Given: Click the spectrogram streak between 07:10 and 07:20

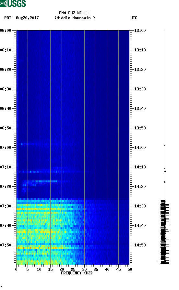Looking at the screenshot, I should (46, 181).
